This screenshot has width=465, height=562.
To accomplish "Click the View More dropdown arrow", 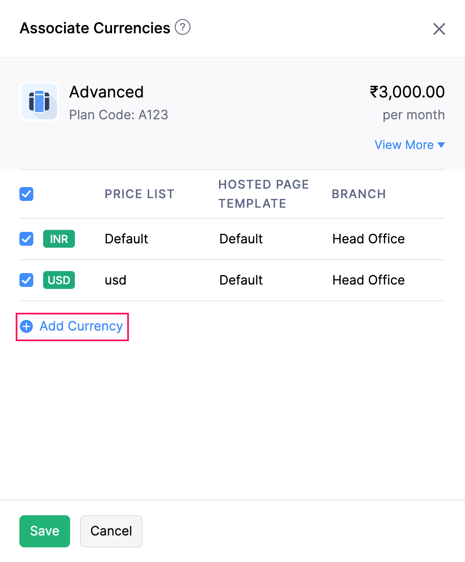I will click(x=441, y=145).
